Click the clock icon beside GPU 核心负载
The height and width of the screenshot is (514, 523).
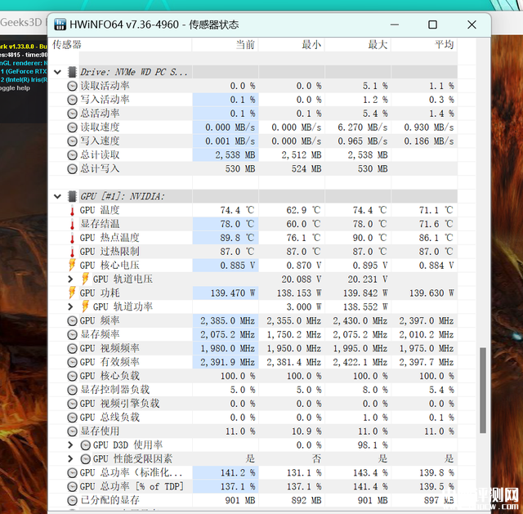coord(72,376)
